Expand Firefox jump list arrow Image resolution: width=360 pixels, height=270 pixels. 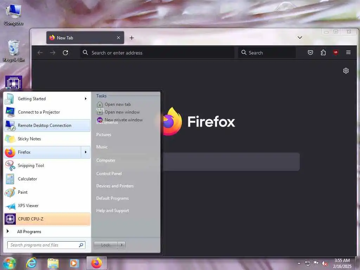pyautogui.click(x=86, y=152)
